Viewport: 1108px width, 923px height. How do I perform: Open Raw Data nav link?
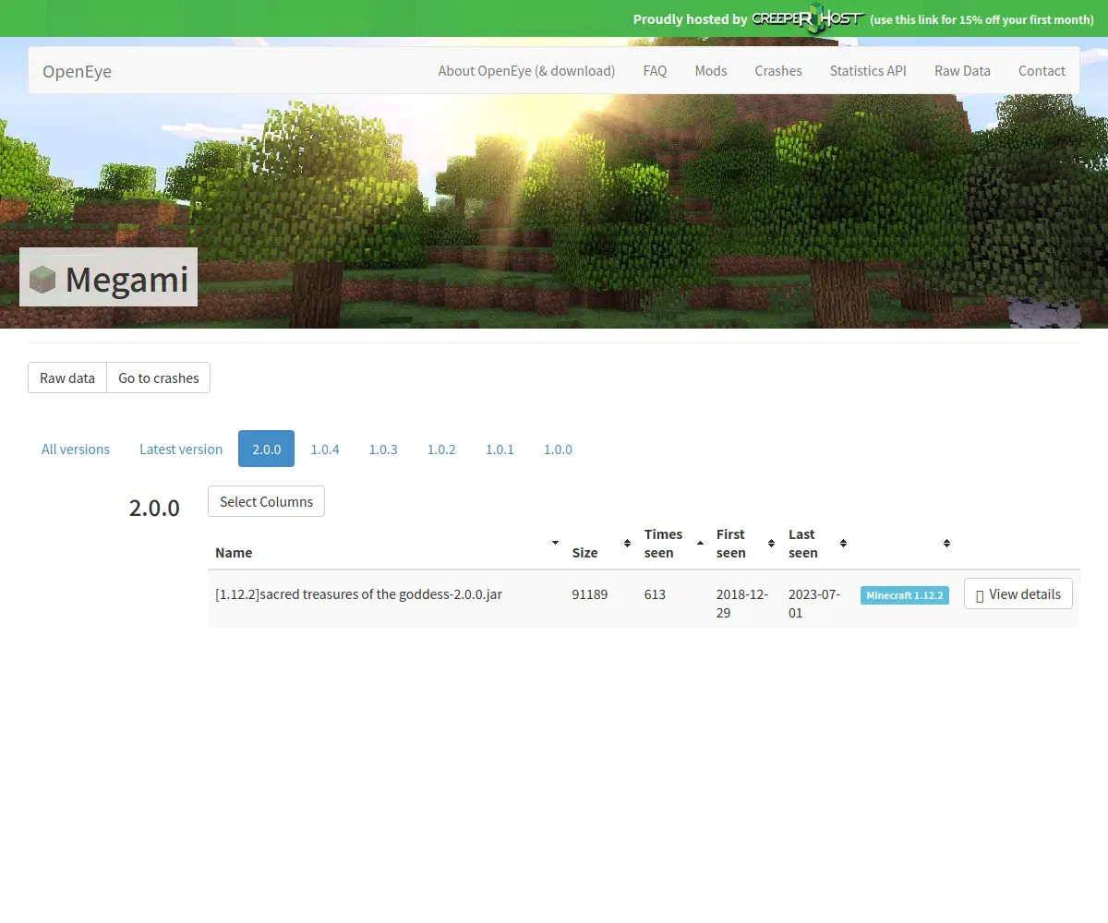962,70
